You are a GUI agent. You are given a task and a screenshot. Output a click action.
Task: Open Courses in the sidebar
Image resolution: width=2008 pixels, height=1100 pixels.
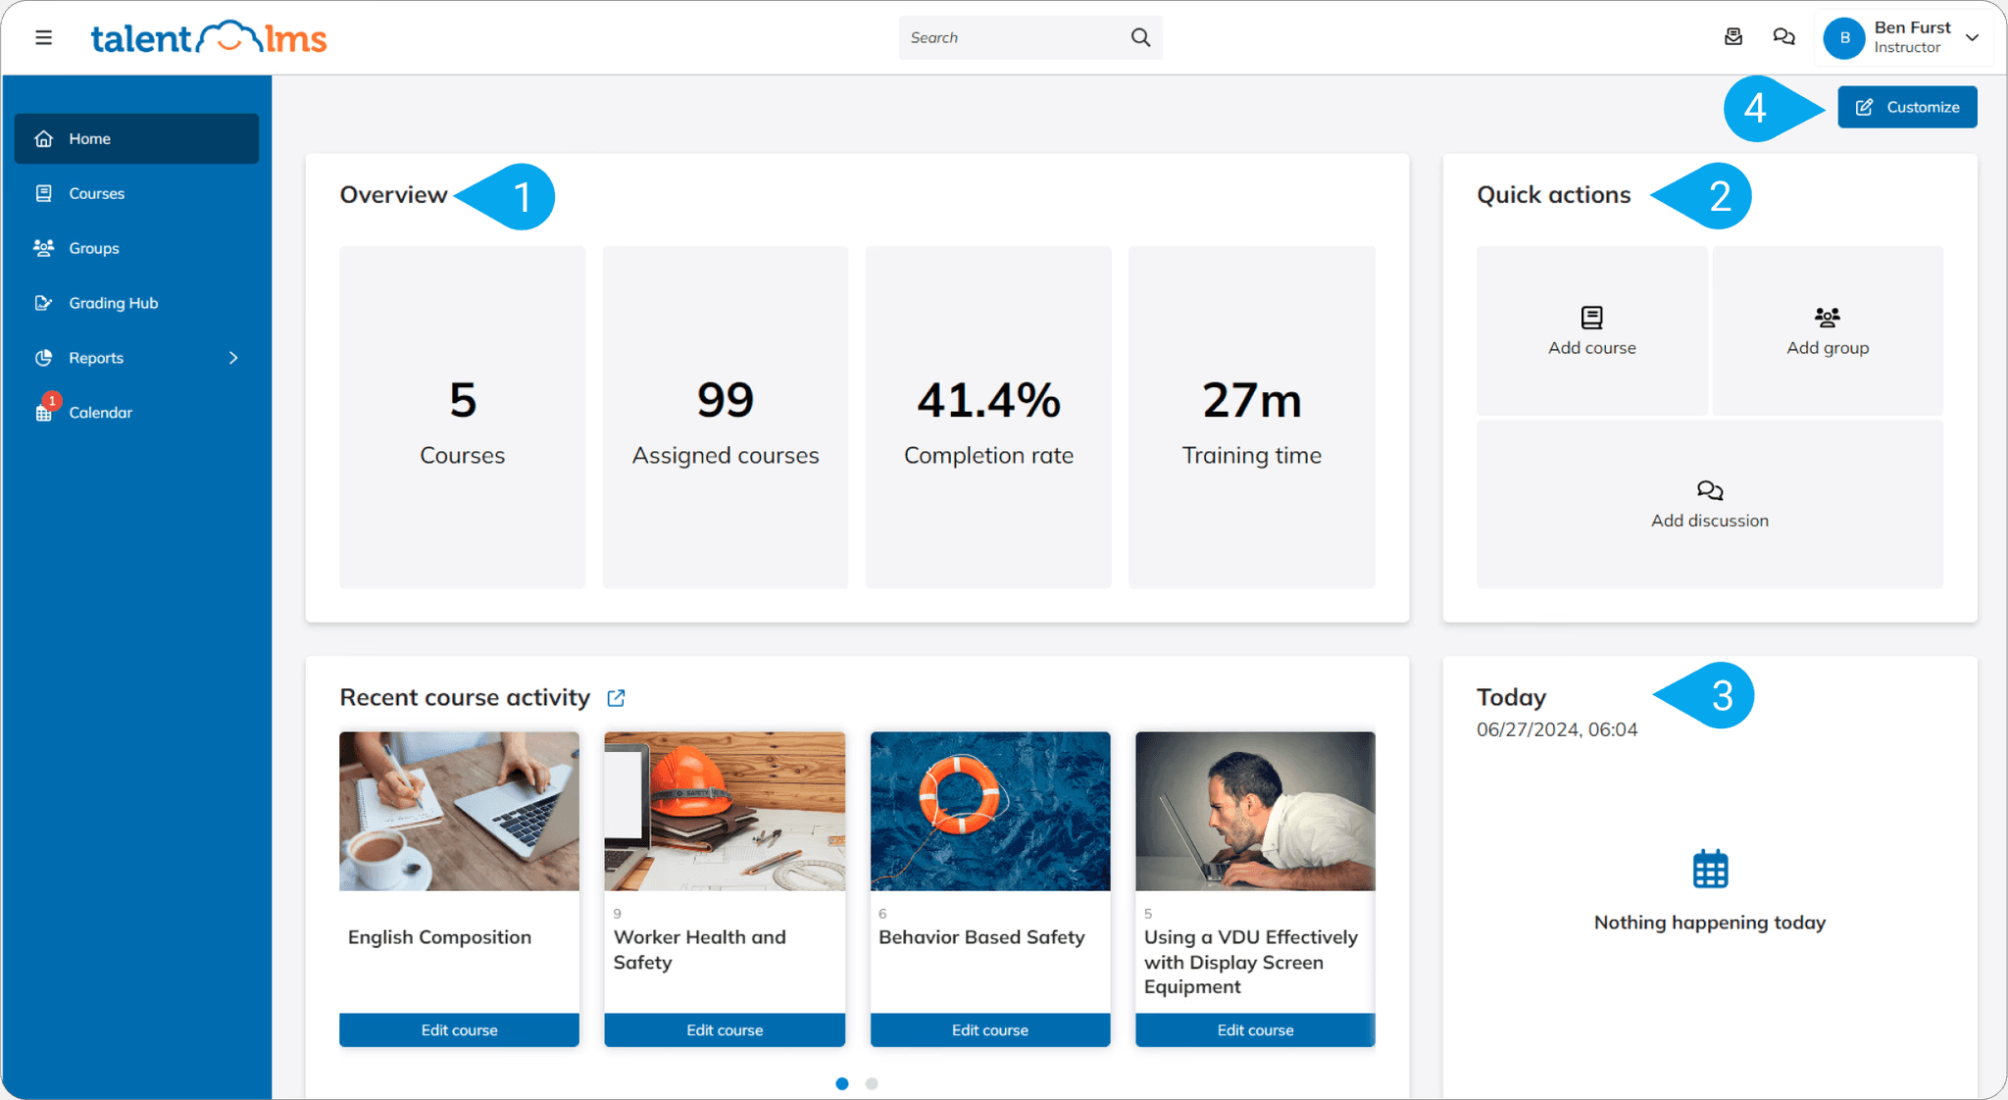point(97,193)
